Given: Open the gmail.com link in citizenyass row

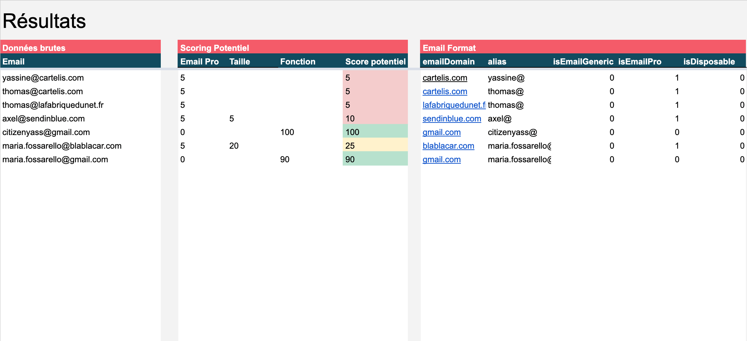Looking at the screenshot, I should [x=442, y=132].
